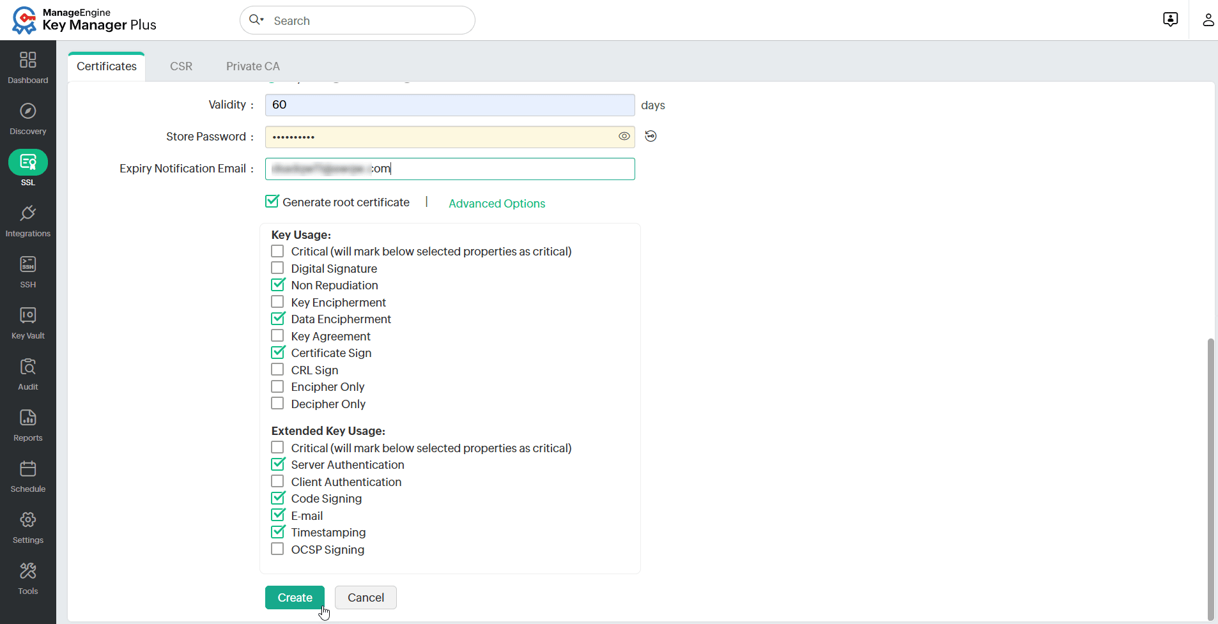Click the user profile icon
Image resolution: width=1218 pixels, height=624 pixels.
click(1208, 20)
